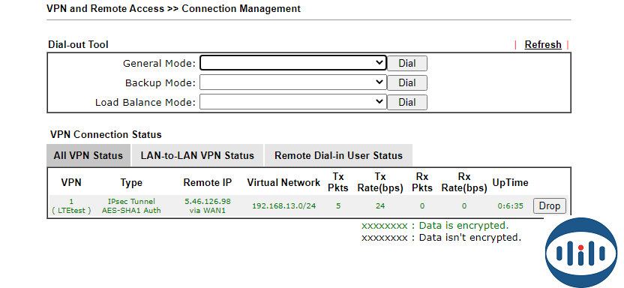
Task: Open the LAN-to-LAN VPN Status tab
Action: [x=197, y=155]
